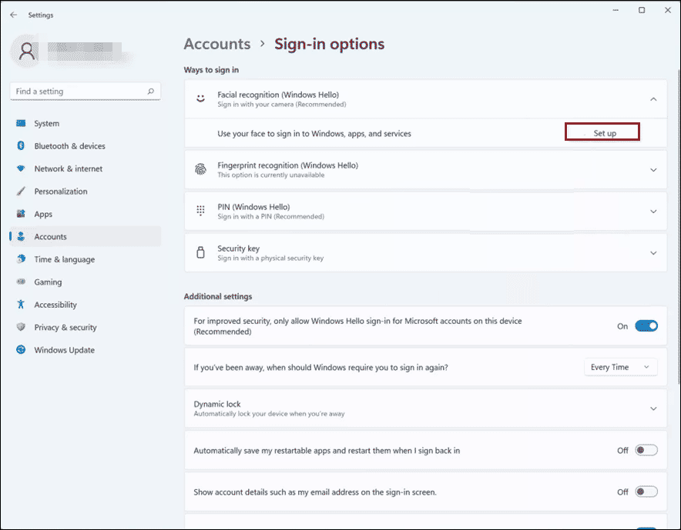
Task: Open Gaming settings label
Action: coord(48,282)
